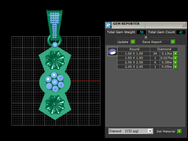Select the pavé gem bail at top
This screenshot has height=141, width=188.
54,25
